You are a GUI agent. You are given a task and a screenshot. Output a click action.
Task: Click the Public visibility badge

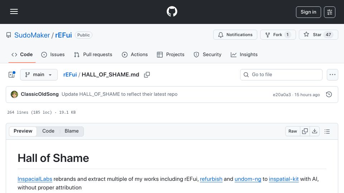pyautogui.click(x=83, y=35)
